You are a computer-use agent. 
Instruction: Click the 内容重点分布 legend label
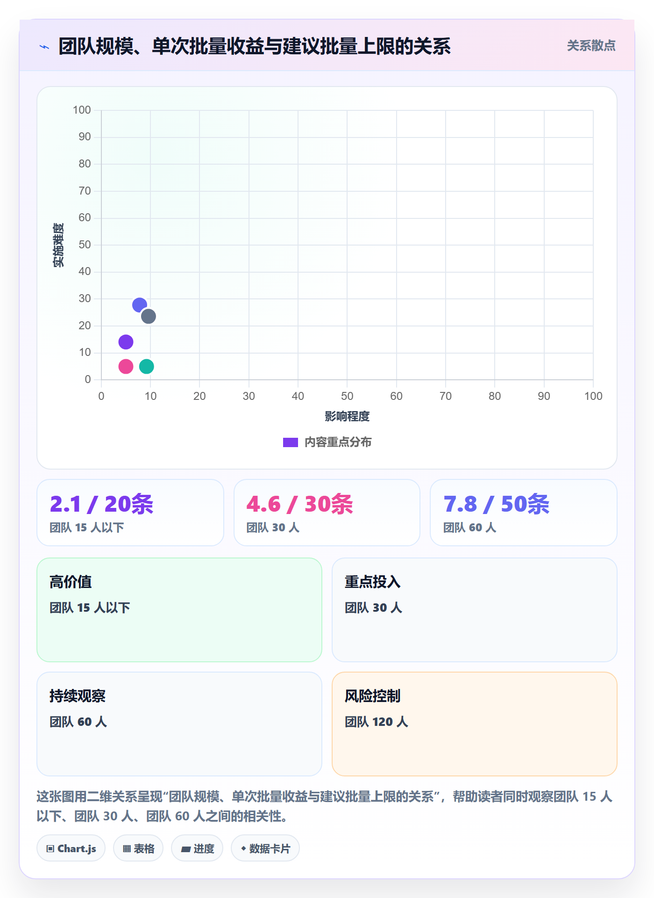[x=338, y=442]
